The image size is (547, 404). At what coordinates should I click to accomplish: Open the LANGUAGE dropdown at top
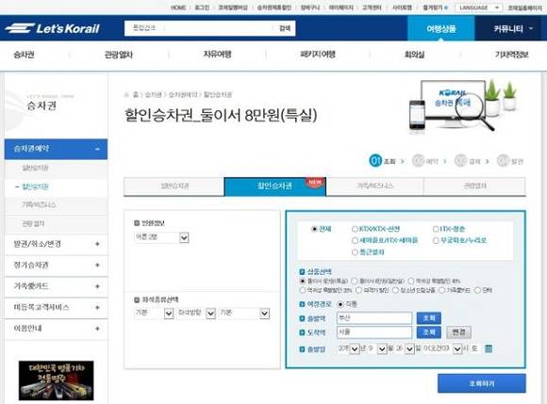click(x=478, y=8)
